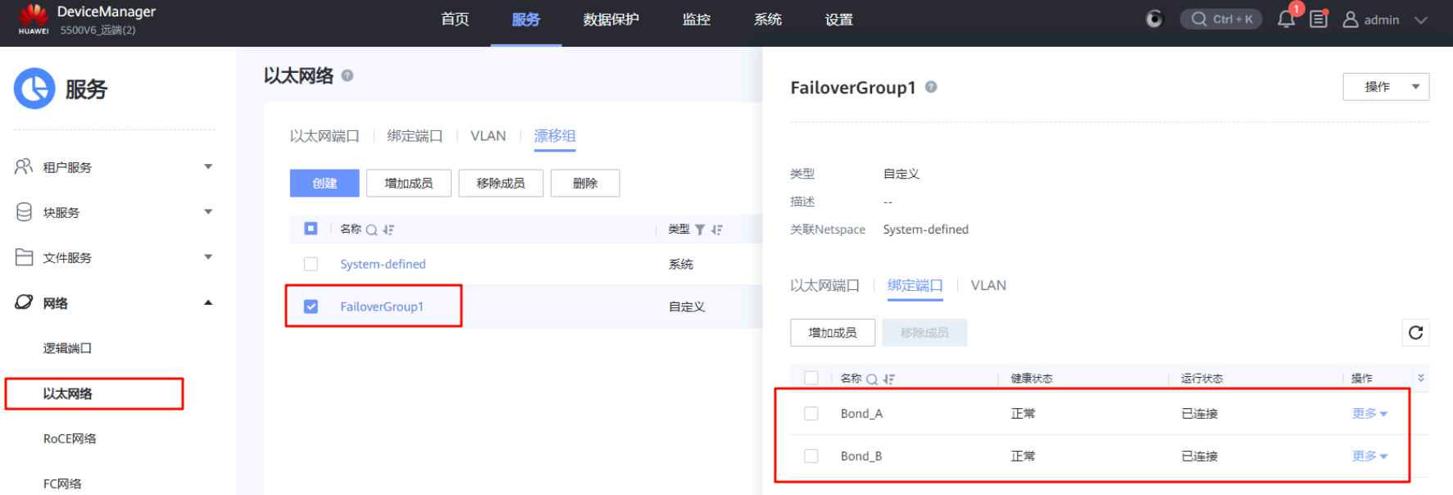Screen dimensions: 1453x495
Task: Select 逻辑端口 in the network sidebar
Action: coord(67,348)
